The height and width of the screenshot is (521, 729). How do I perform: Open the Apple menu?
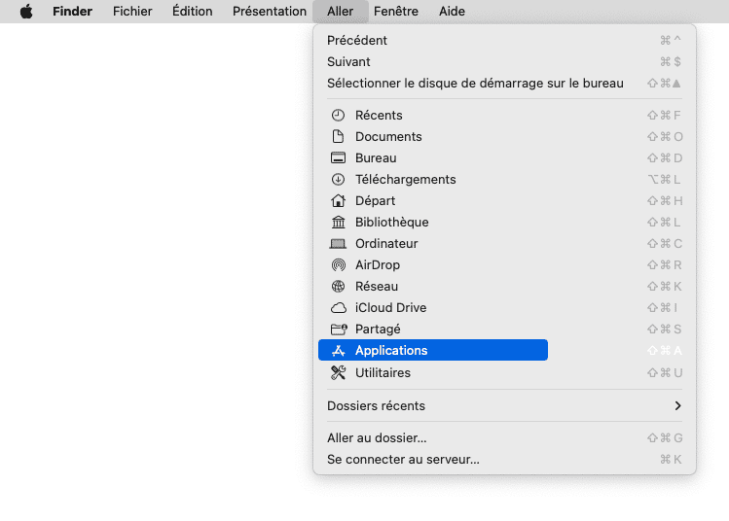click(x=26, y=12)
